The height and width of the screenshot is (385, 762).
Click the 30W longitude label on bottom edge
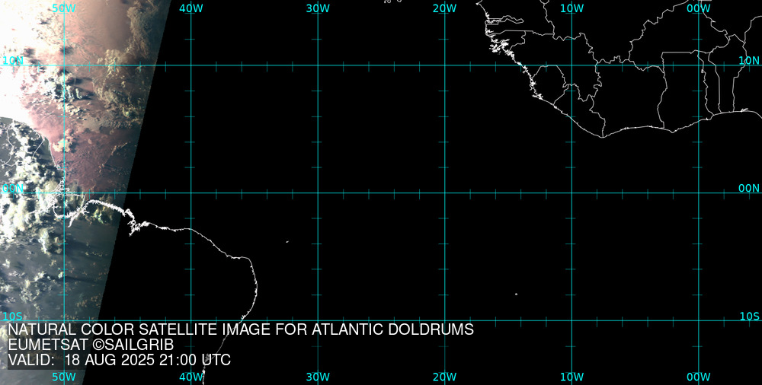point(318,377)
